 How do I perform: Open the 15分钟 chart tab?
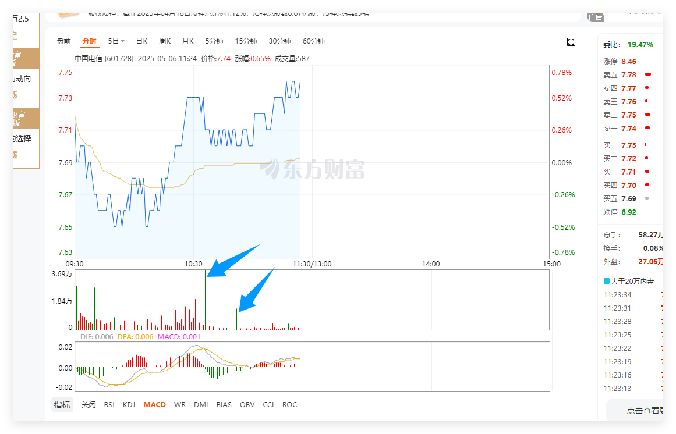tap(246, 41)
